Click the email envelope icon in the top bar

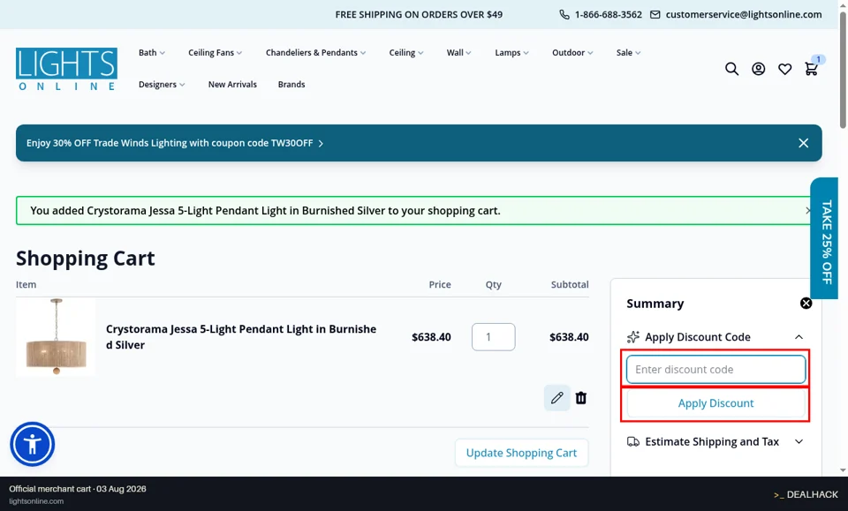click(x=655, y=15)
